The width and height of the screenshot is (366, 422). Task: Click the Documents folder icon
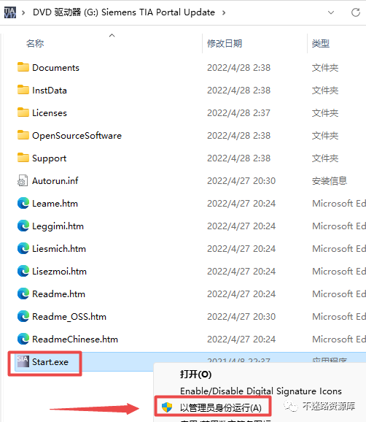[x=23, y=67]
